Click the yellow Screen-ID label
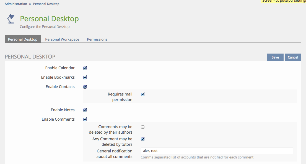 tap(284, 1)
